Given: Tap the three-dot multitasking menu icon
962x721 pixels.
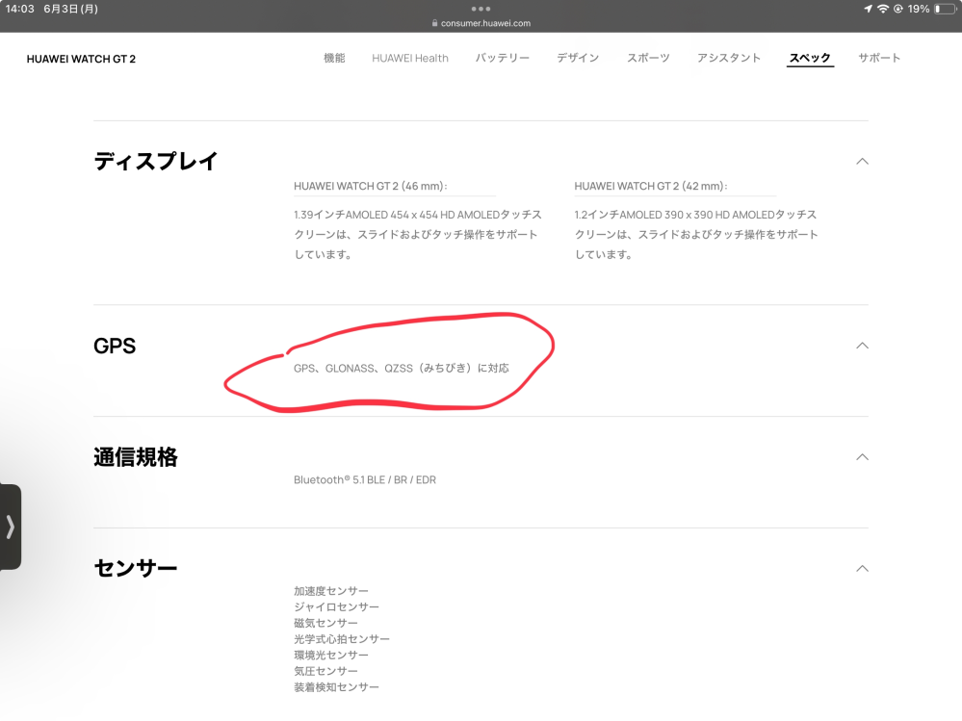Looking at the screenshot, I should tap(481, 9).
